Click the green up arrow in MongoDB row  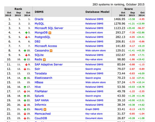coord(26,33)
